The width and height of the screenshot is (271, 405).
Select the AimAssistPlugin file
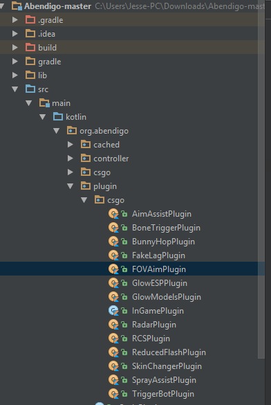[162, 214]
